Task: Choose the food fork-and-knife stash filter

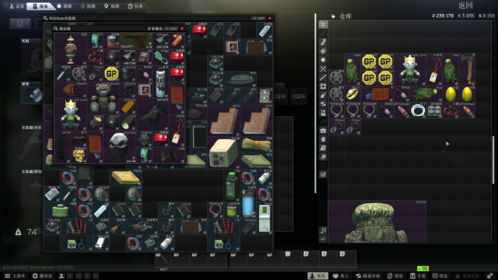Action: 323,69
